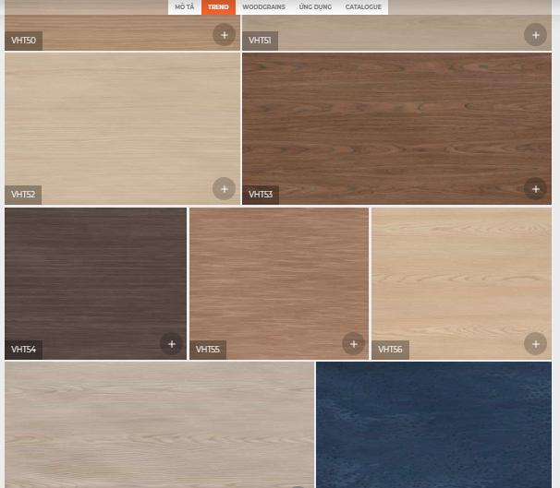
Task: Tap the plus icon on swatch VHT56
Action: [535, 344]
